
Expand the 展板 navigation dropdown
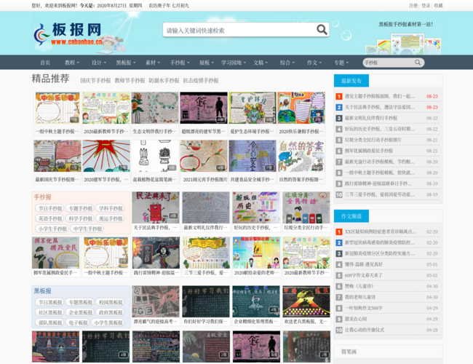click(x=207, y=63)
